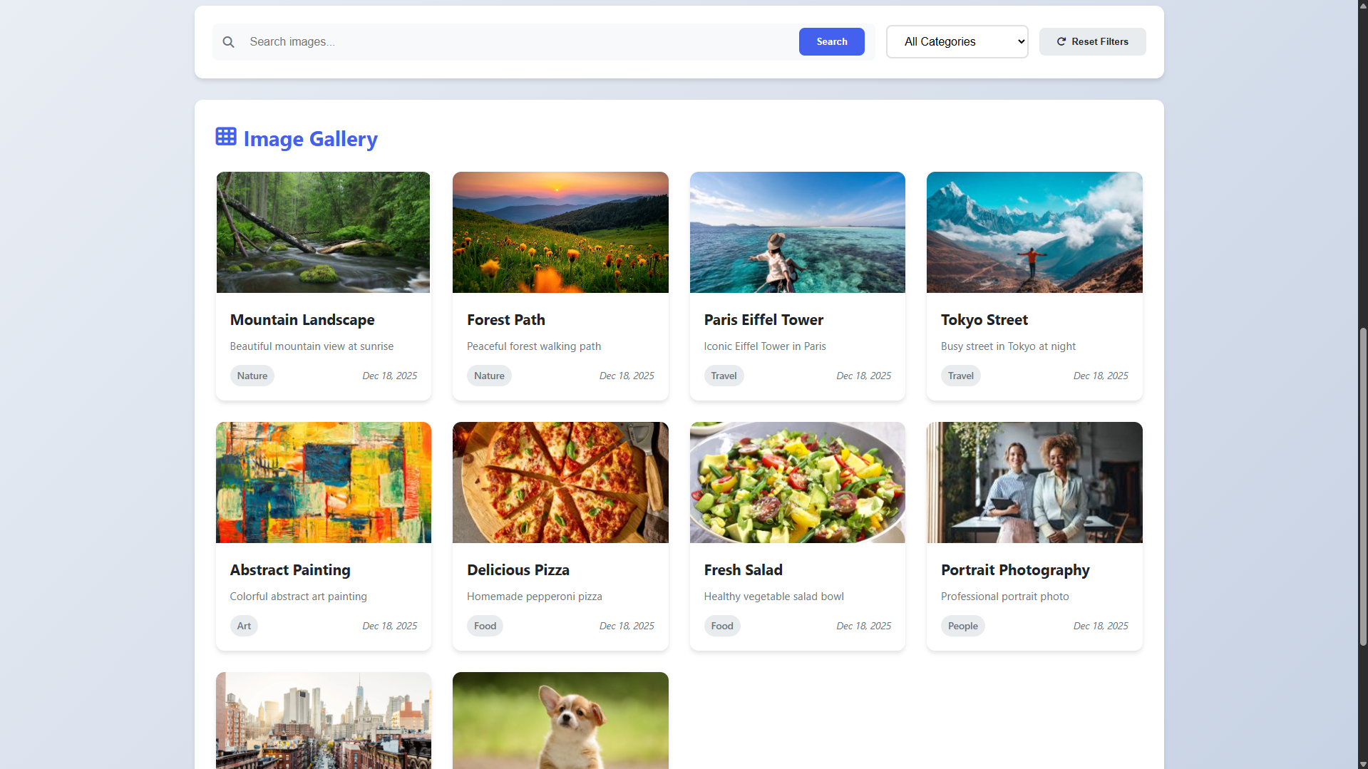The width and height of the screenshot is (1368, 769).
Task: Open the Portrait Photography thumbnail
Action: [1034, 482]
